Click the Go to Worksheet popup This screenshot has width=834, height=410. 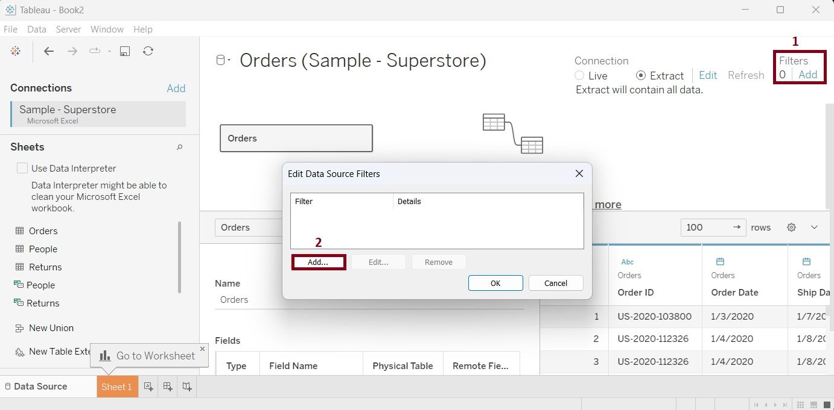(149, 355)
